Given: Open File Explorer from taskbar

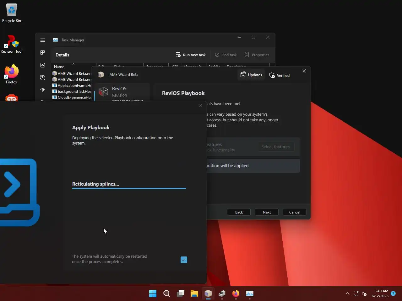Looking at the screenshot, I should 194,293.
